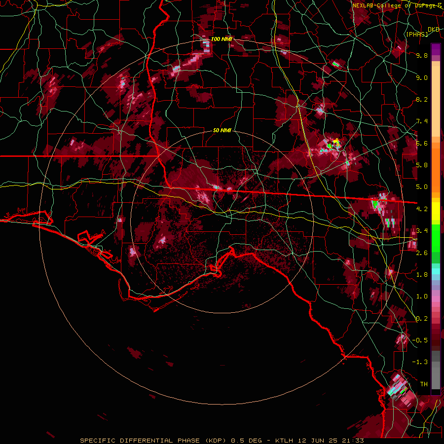Click the 5.8 legend value

(422, 165)
